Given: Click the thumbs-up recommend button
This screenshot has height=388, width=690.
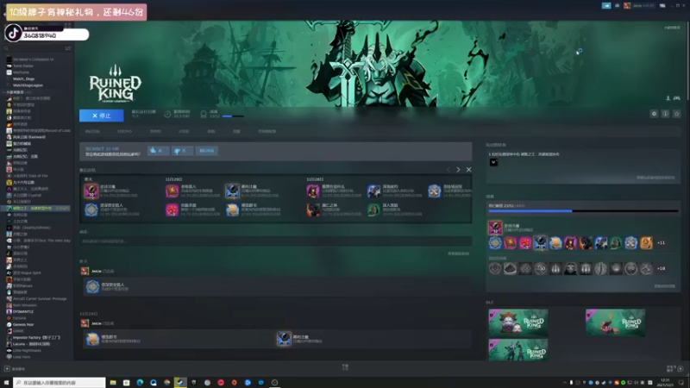Looking at the screenshot, I should (158, 151).
